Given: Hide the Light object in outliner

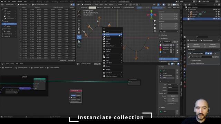Looking at the screenshot, I should click(x=216, y=17).
